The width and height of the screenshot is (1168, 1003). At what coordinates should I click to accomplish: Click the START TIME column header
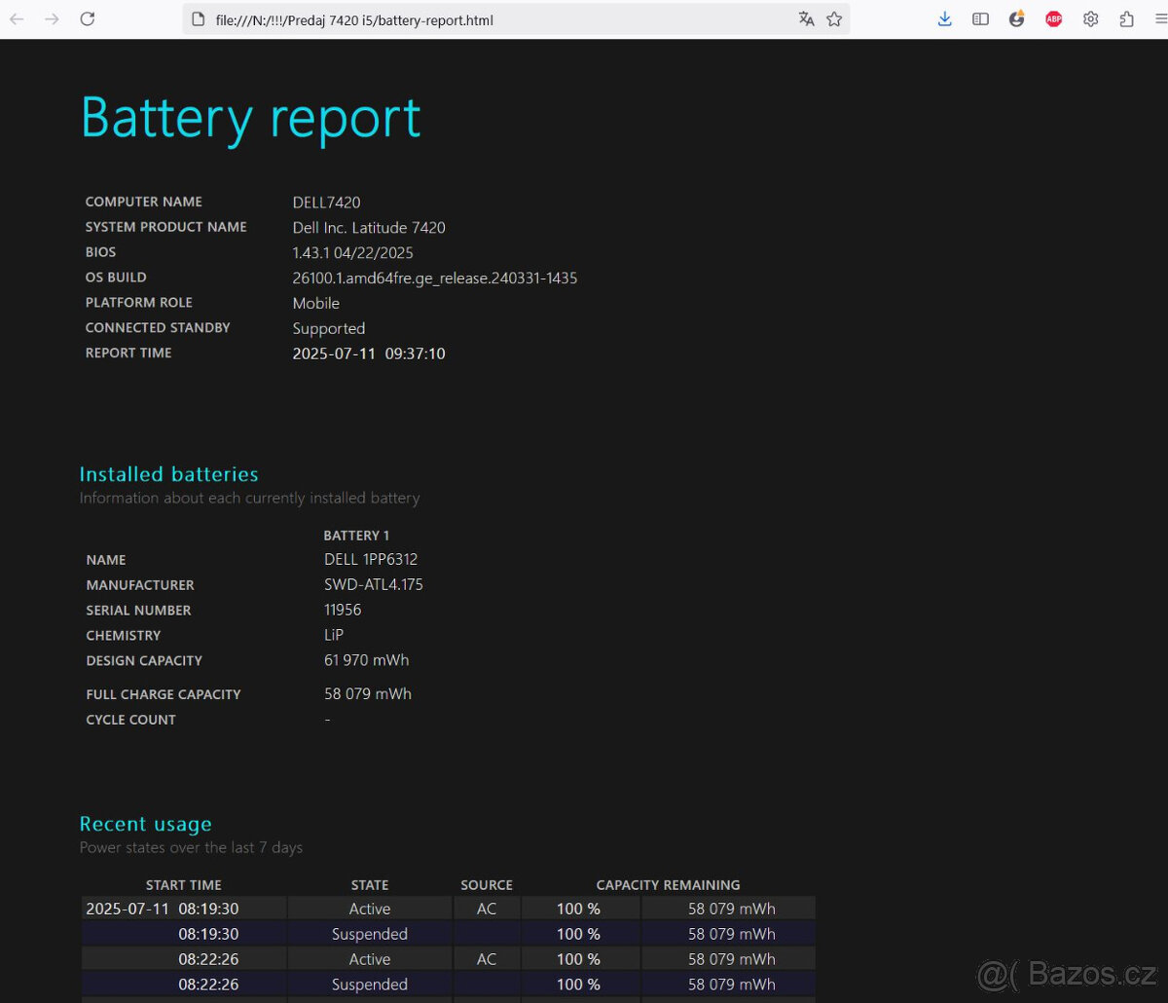pyautogui.click(x=184, y=884)
